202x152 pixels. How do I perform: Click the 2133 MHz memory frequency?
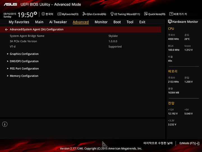[x=173, y=82]
